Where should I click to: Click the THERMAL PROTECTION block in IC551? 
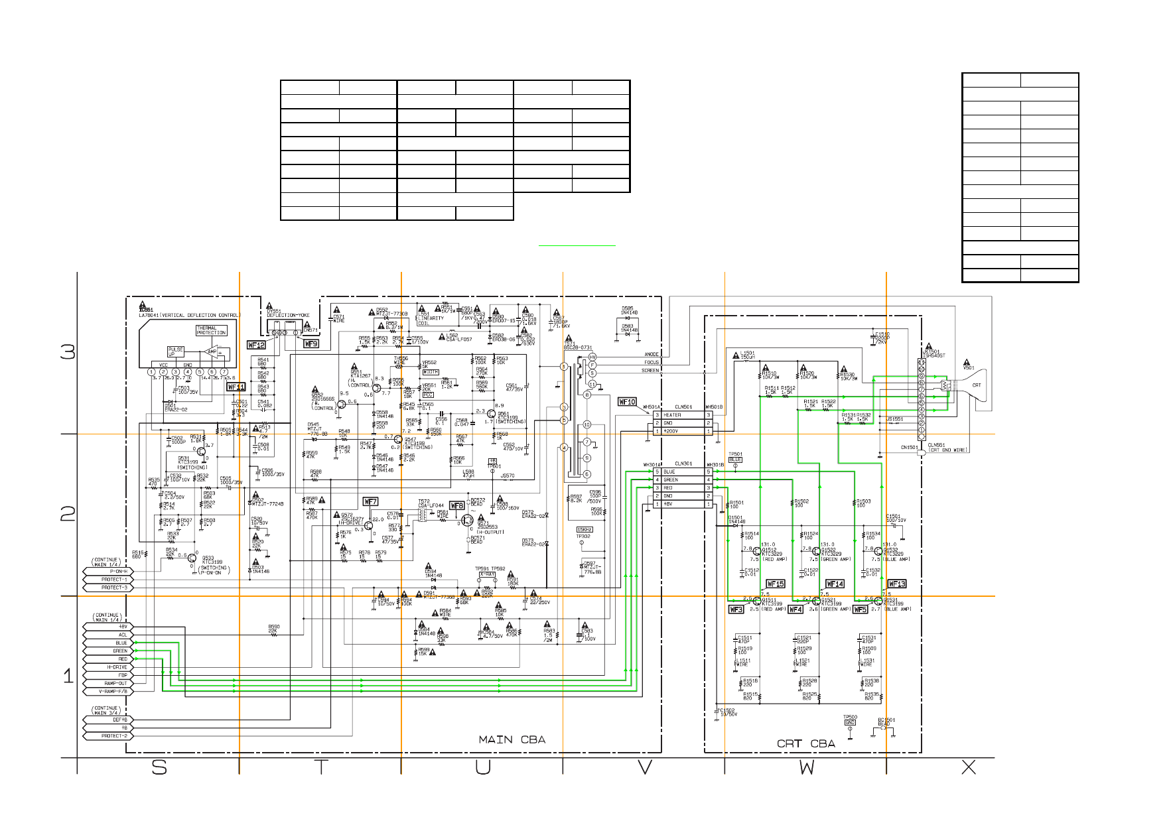(x=211, y=330)
